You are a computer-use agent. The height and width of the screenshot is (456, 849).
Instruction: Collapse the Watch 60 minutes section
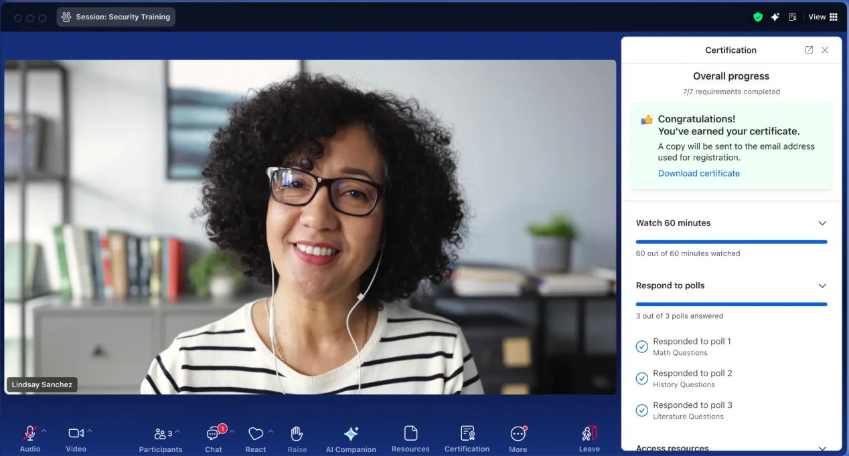pyautogui.click(x=822, y=223)
